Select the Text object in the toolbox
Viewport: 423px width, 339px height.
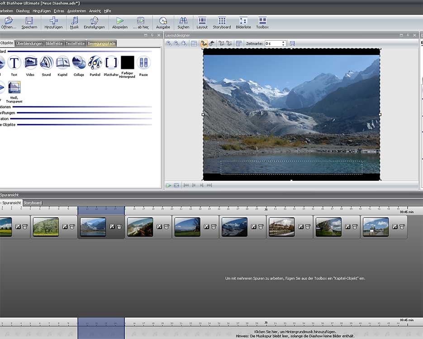click(x=14, y=63)
